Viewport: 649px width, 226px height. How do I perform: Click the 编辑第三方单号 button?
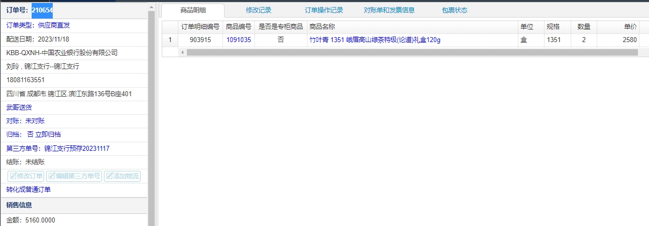(74, 176)
